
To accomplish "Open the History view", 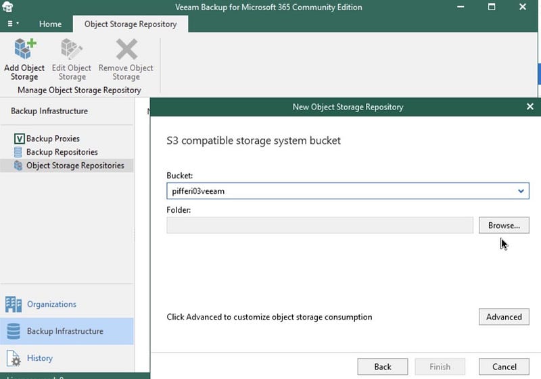I will 67,358.
